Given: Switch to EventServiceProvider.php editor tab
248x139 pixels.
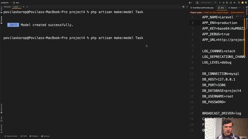Looking at the screenshot, I should (202, 8).
